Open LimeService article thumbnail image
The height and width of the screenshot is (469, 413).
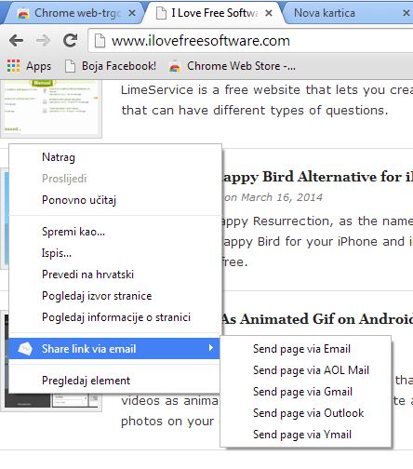pos(51,108)
